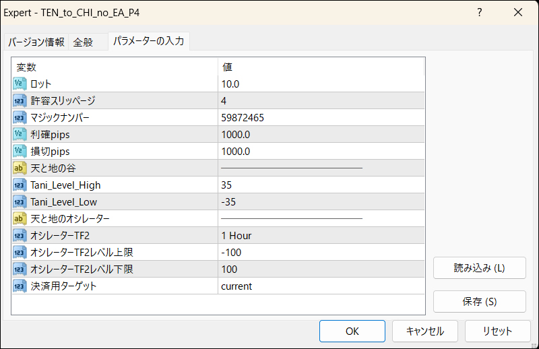The image size is (539, 349).
Task: Click the help question mark in title bar
Action: (480, 12)
